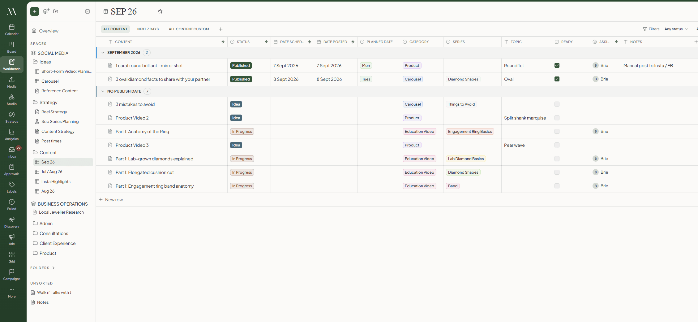Open the In Progress status of Elongated cushion cut
This screenshot has width=698, height=322.
tap(242, 172)
